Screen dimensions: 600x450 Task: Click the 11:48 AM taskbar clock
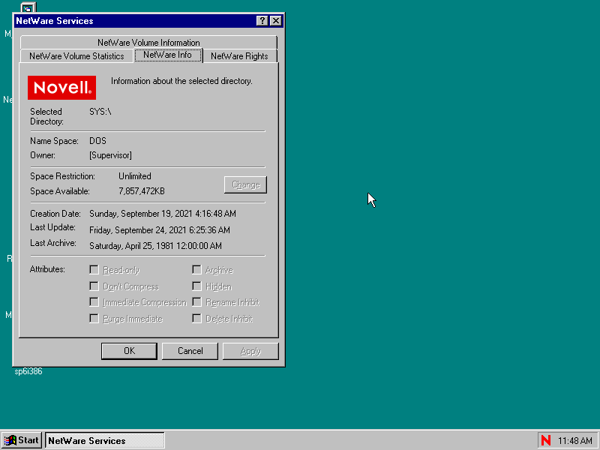click(575, 441)
